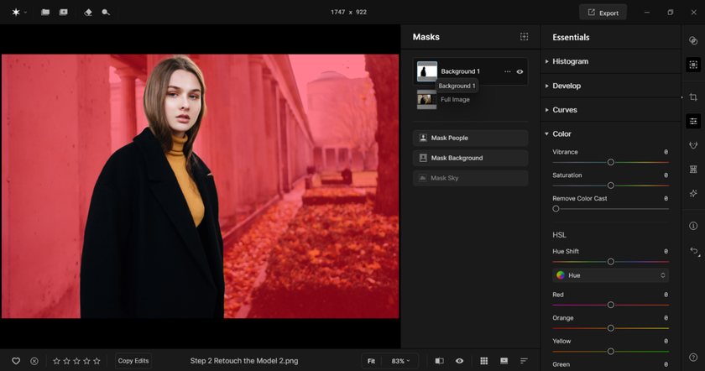The height and width of the screenshot is (371, 705).
Task: Rate photo one star
Action: point(57,361)
